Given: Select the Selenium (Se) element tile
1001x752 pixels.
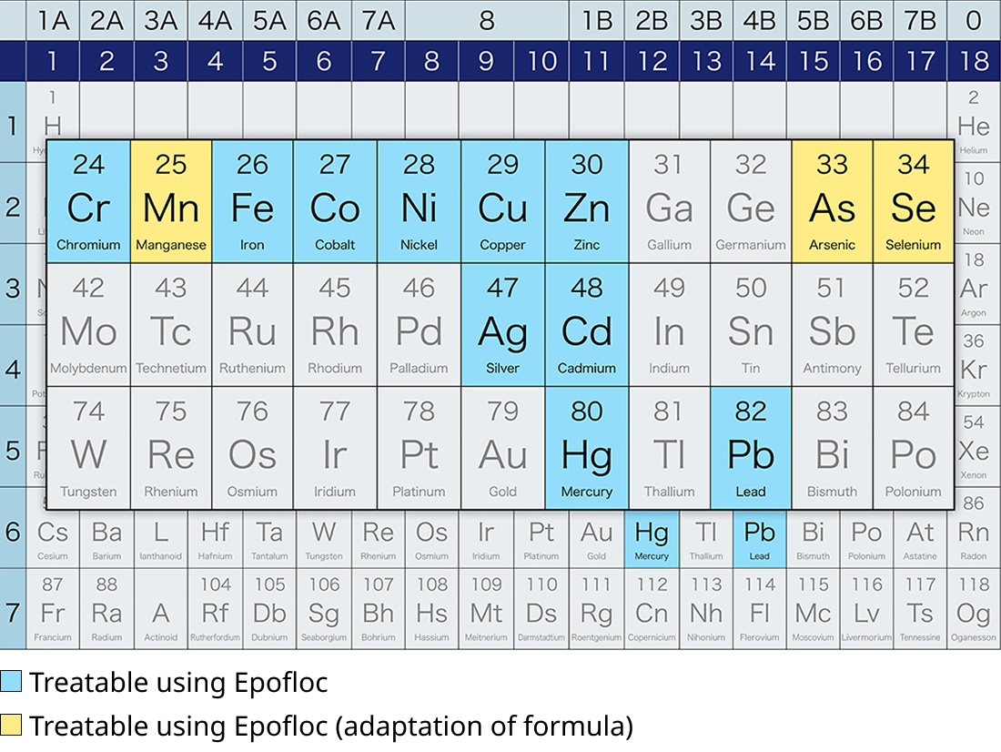Looking at the screenshot, I should coord(914,202).
